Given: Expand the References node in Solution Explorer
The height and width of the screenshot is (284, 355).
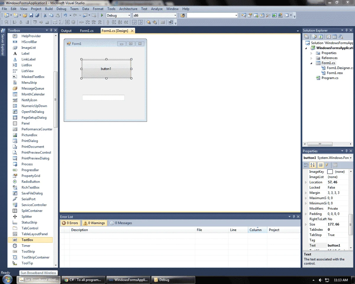Looking at the screenshot, I should [x=311, y=58].
